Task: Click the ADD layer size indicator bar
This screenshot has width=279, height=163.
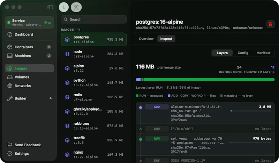Action: tap(251, 111)
